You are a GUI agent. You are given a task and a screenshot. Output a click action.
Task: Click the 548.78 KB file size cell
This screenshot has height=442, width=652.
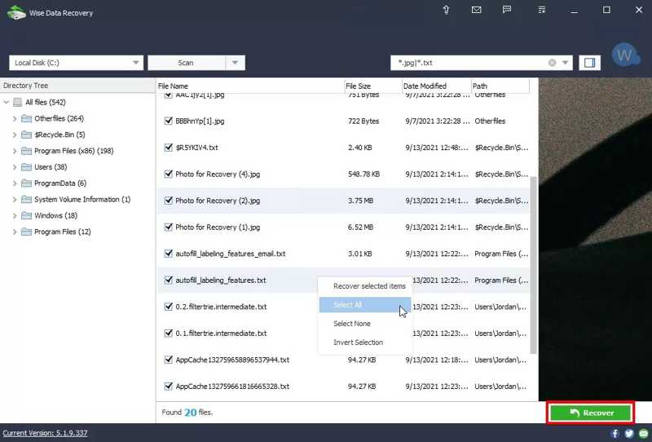click(363, 174)
